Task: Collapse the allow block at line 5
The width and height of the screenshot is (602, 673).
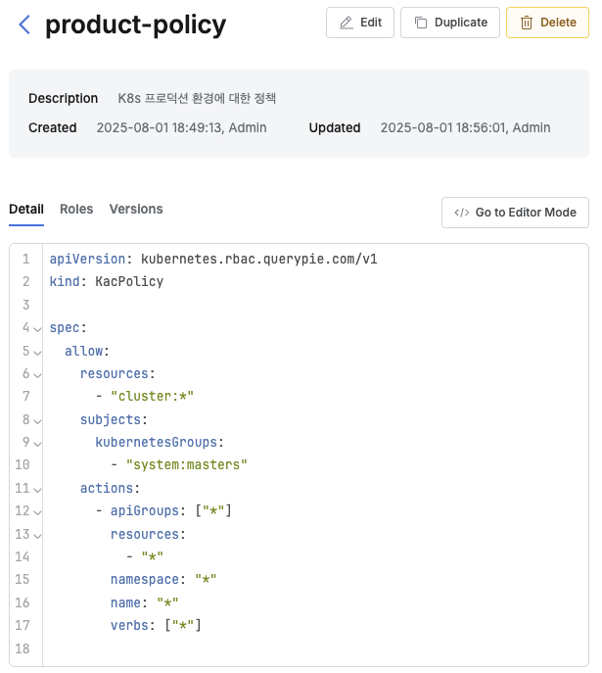Action: coord(37,353)
